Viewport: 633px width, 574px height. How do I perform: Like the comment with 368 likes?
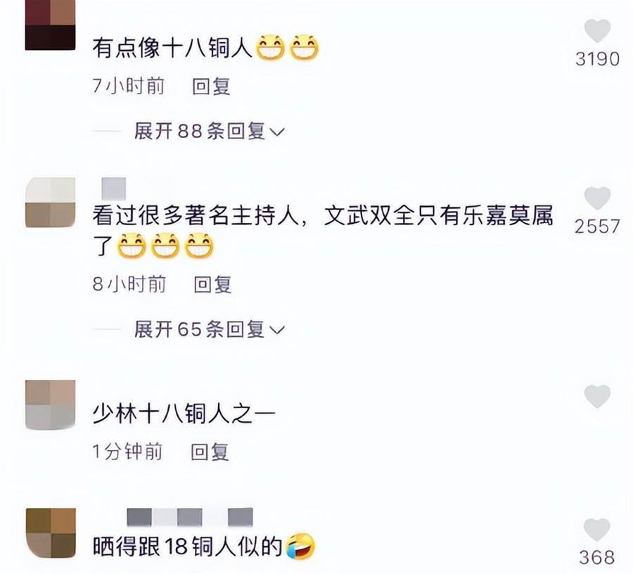(x=597, y=529)
